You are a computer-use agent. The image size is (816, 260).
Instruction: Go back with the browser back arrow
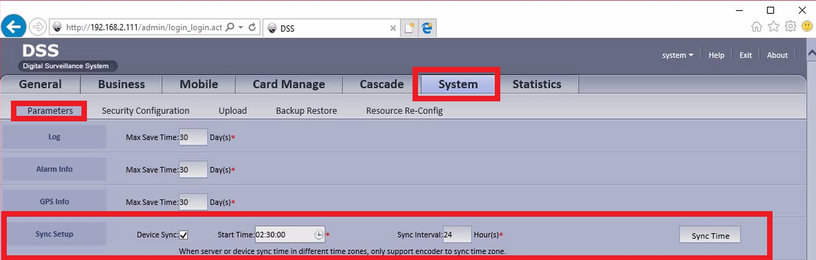[x=13, y=26]
